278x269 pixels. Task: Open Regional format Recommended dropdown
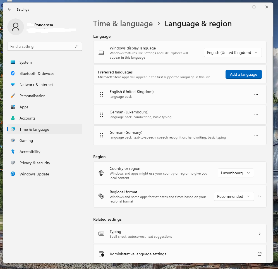click(x=234, y=196)
